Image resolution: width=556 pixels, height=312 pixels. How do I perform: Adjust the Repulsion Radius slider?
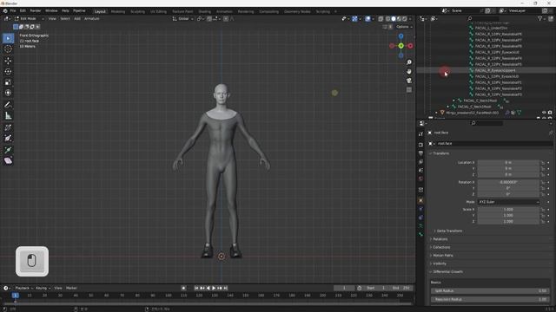(490, 299)
